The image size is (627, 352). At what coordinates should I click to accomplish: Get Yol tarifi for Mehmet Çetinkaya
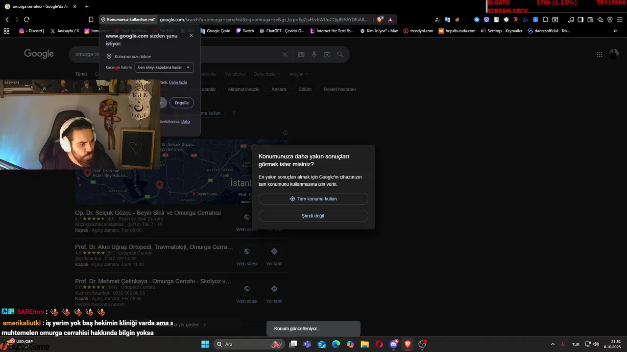[274, 293]
